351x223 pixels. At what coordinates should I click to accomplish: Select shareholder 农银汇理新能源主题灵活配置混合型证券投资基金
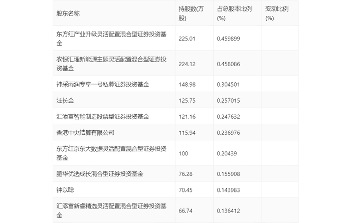point(111,64)
